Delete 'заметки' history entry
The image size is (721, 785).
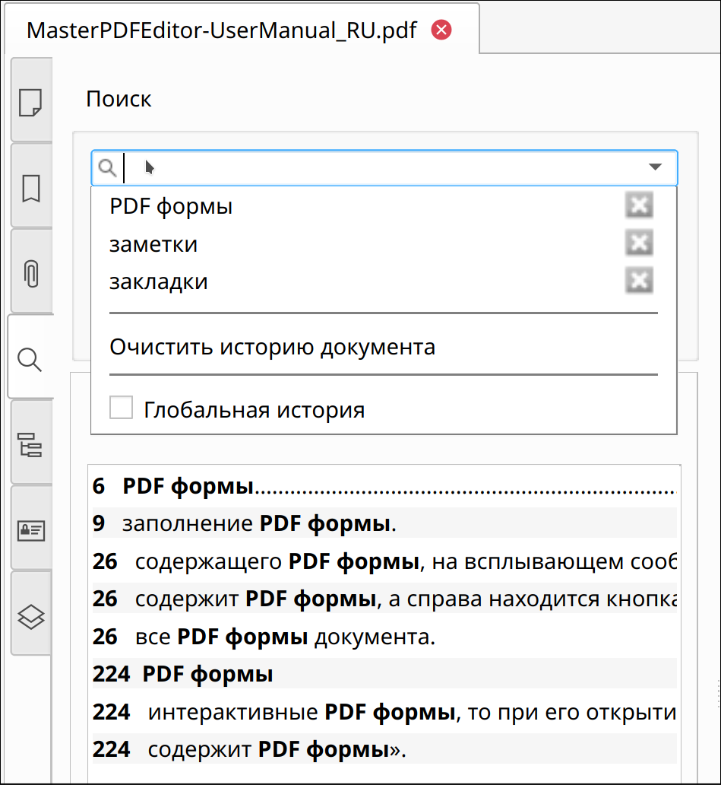coord(639,243)
